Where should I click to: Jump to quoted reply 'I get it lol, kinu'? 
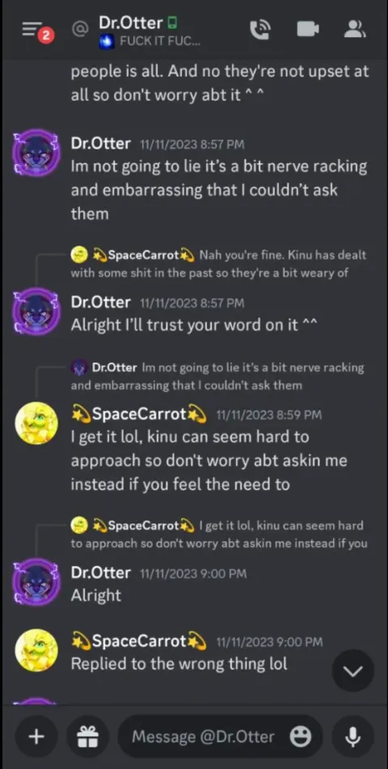(x=219, y=534)
